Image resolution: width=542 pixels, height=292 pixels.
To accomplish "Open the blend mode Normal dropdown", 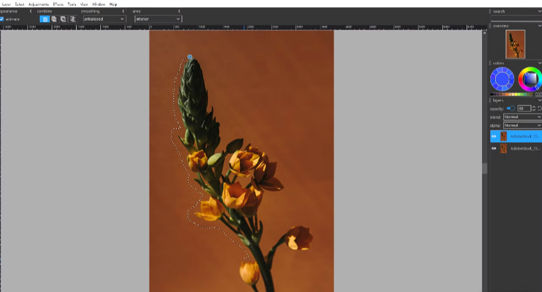I will click(522, 117).
